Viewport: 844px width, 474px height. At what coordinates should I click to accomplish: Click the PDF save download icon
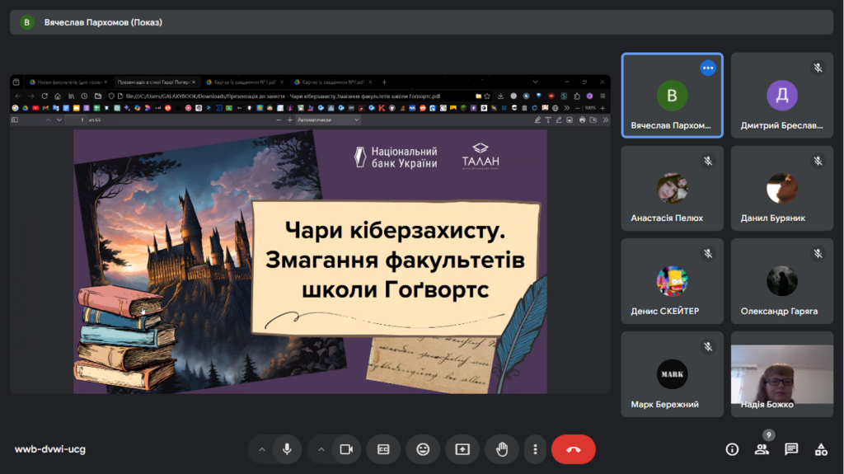click(x=593, y=120)
